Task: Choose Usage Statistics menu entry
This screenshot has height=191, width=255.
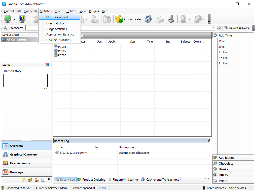Action: pos(59,29)
